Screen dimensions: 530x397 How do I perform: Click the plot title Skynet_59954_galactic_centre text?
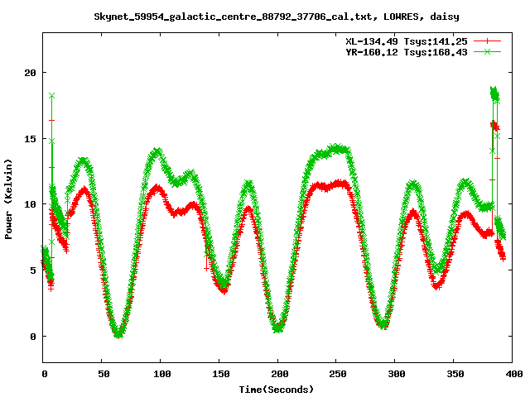coord(276,17)
